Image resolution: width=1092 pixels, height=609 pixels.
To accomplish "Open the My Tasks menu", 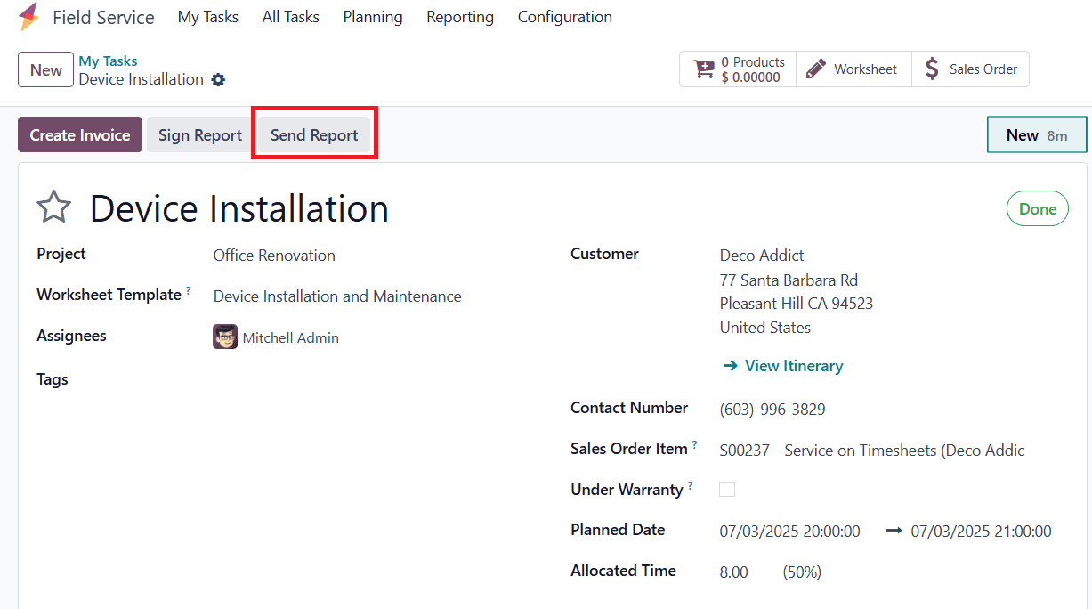I will click(x=208, y=17).
